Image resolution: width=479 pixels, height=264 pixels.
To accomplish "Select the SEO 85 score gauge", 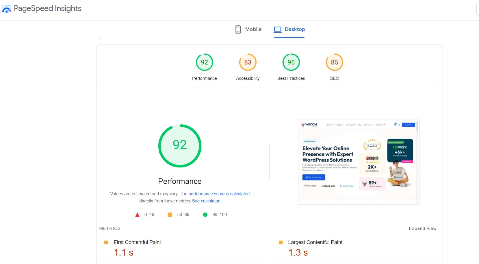I will point(334,62).
